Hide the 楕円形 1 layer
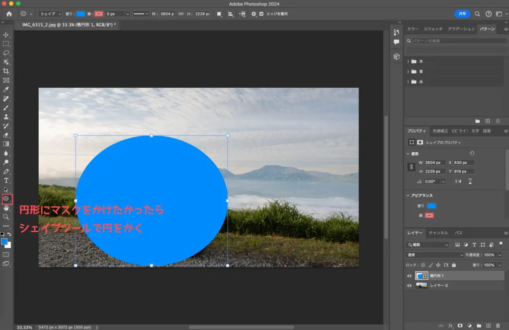The image size is (509, 330). click(410, 276)
